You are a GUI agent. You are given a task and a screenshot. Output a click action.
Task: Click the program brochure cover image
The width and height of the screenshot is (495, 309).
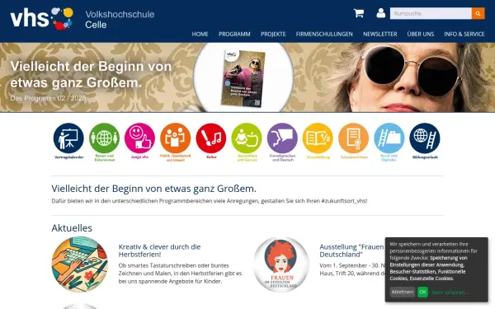click(x=243, y=78)
